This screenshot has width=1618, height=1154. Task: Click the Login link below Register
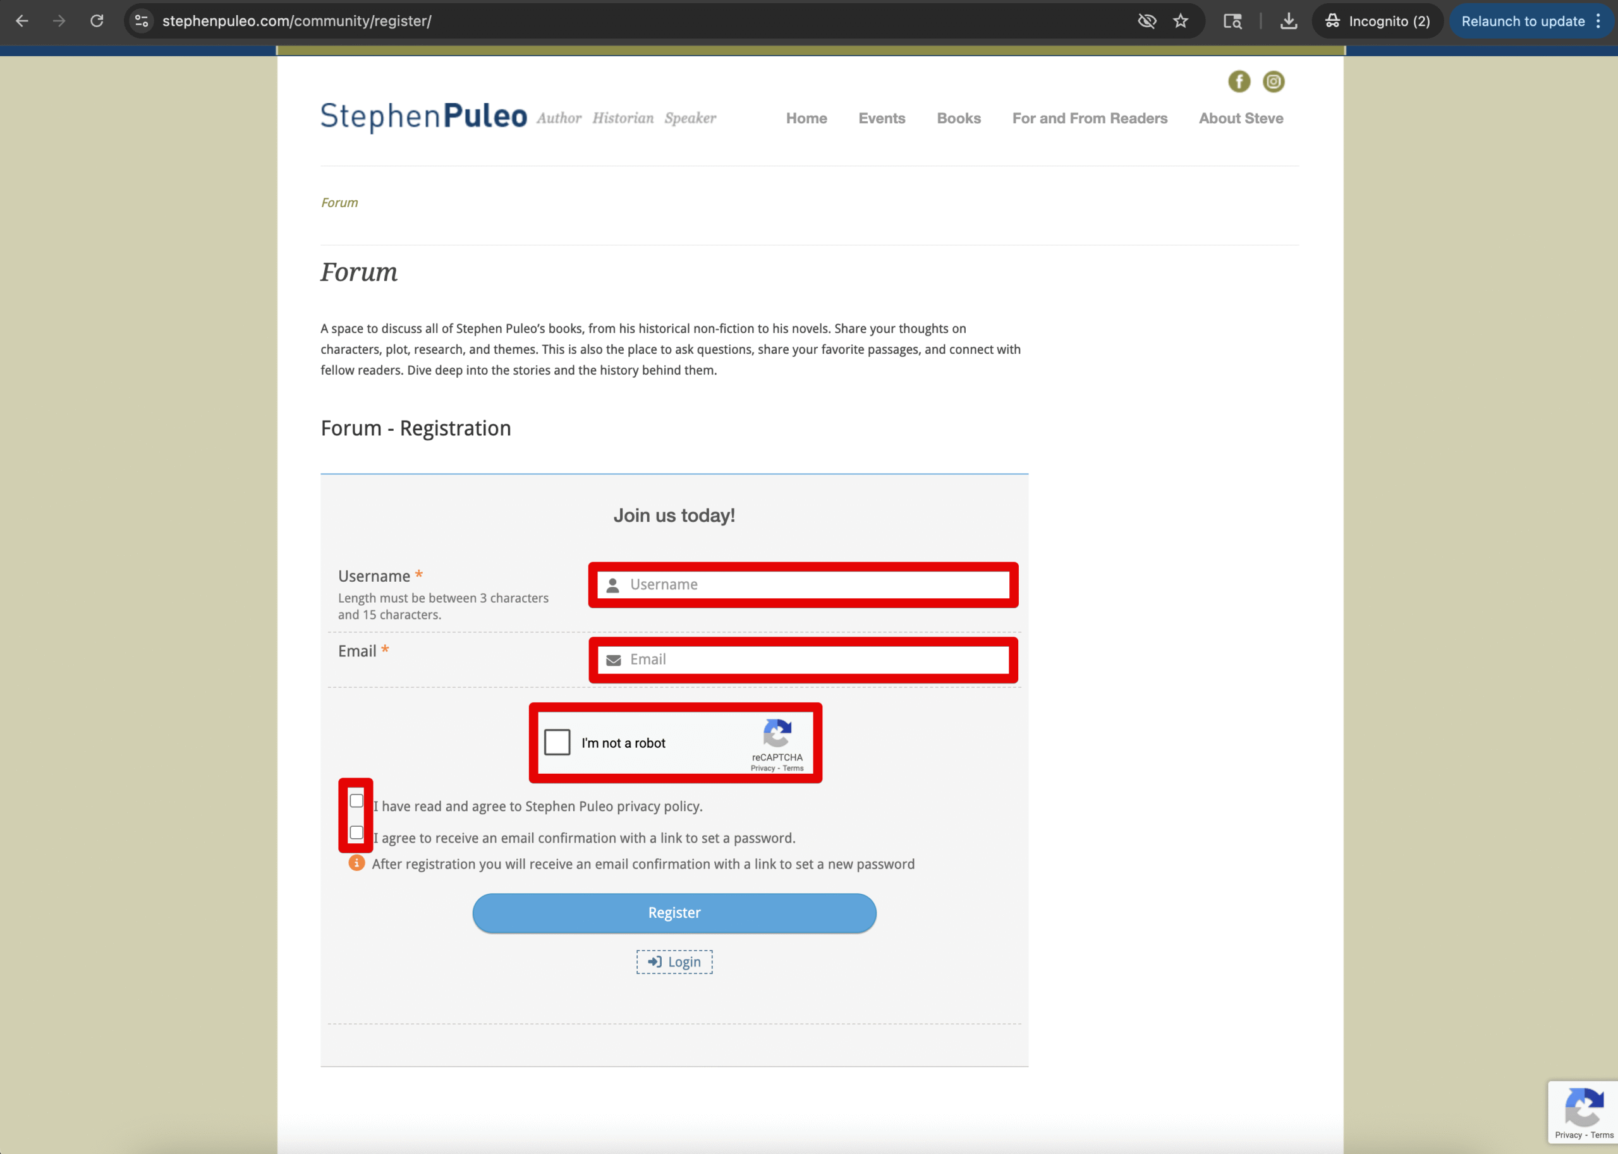click(x=674, y=961)
